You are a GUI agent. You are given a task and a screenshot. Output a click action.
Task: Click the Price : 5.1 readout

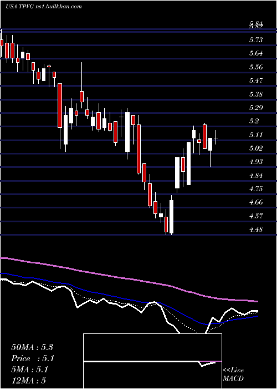33,358
